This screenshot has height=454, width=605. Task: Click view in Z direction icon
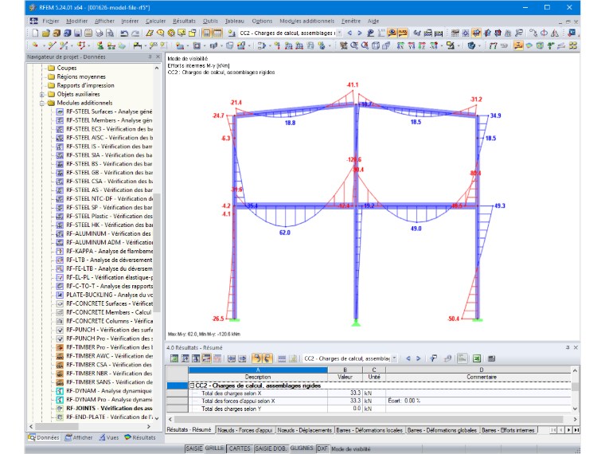coord(422,45)
